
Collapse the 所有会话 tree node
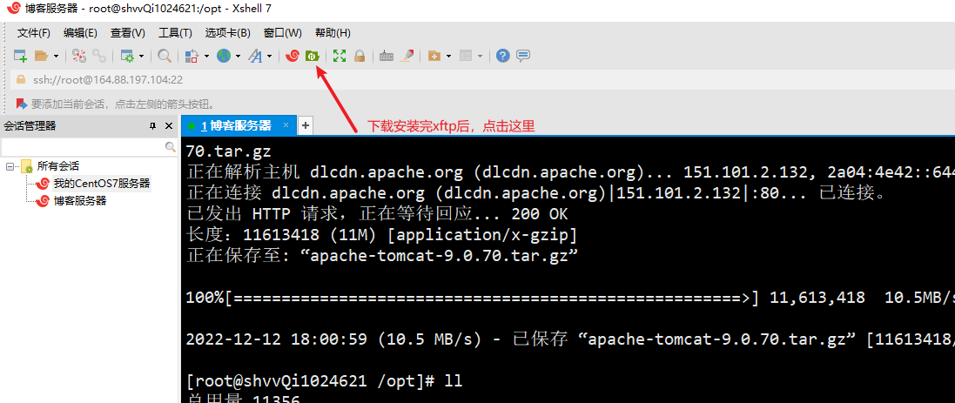pos(9,165)
